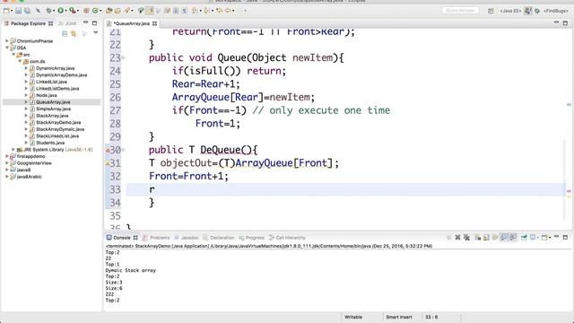Click Pin Console icon
The height and width of the screenshot is (323, 574).
coord(524,237)
